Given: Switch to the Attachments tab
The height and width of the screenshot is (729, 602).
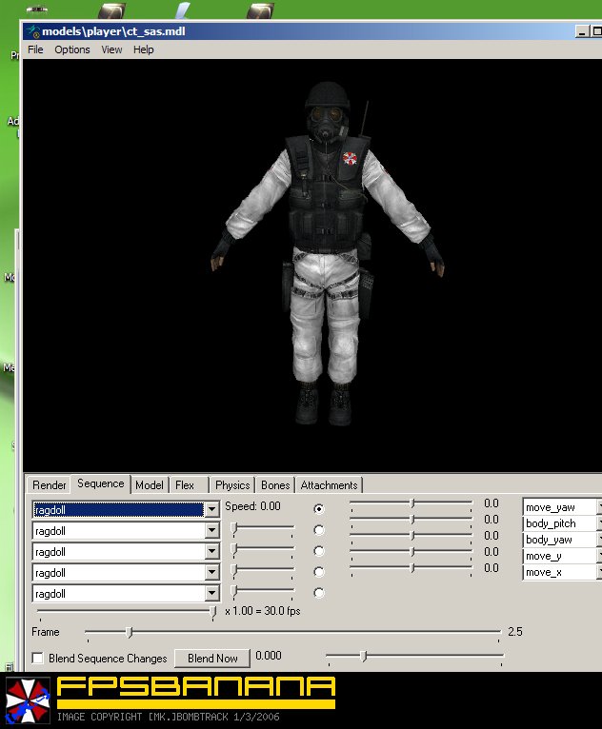Looking at the screenshot, I should (329, 485).
